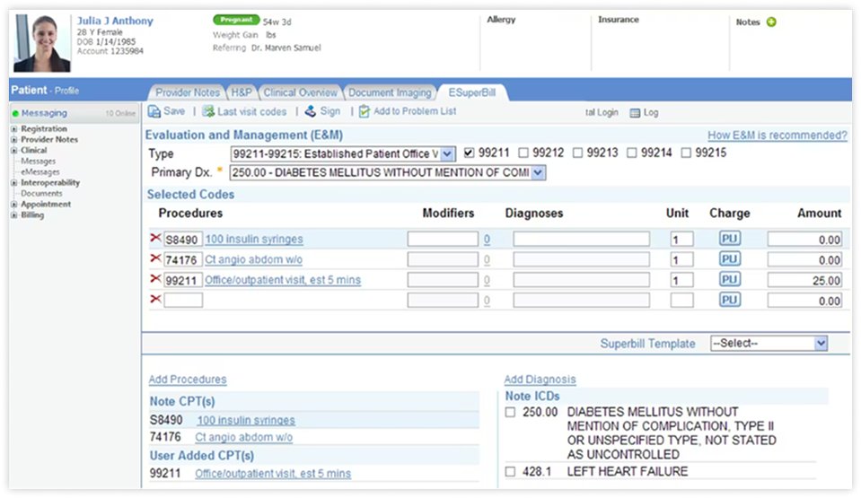
Task: Open the Superbill Template select dropdown
Action: [769, 344]
